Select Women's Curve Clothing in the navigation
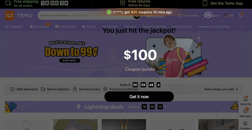This screenshot has height=130, width=252. [214, 27]
